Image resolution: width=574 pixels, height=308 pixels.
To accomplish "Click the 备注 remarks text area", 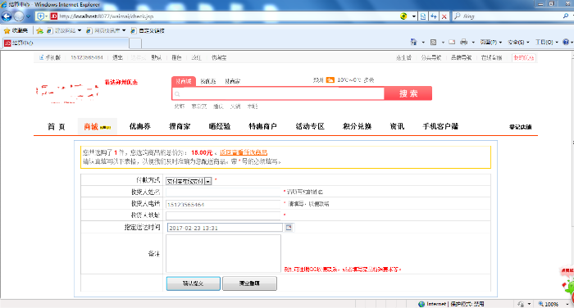I will (x=223, y=253).
